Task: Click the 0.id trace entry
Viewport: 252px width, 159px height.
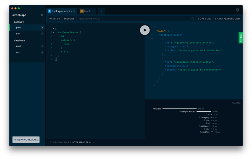Action: click(212, 114)
